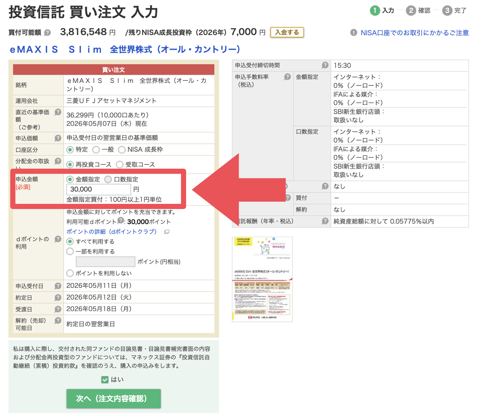Choose the 一般 account option
Viewport: 477px width, 418px height.
(96, 150)
